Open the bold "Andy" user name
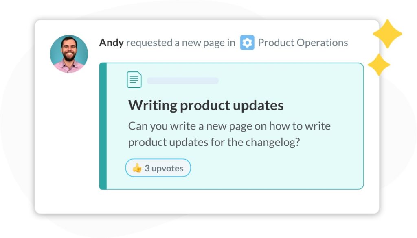Viewport: 417px width, 238px height. coord(111,43)
